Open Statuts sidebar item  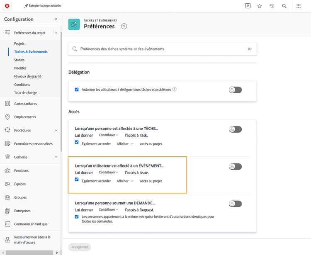[x=19, y=60]
